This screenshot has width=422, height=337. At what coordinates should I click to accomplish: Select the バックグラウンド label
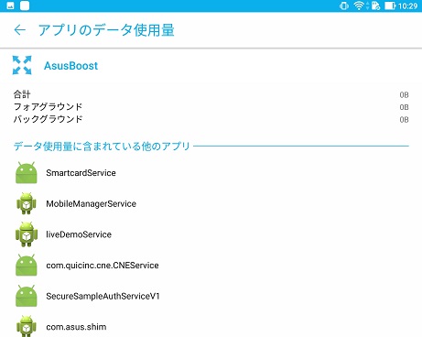click(x=48, y=119)
